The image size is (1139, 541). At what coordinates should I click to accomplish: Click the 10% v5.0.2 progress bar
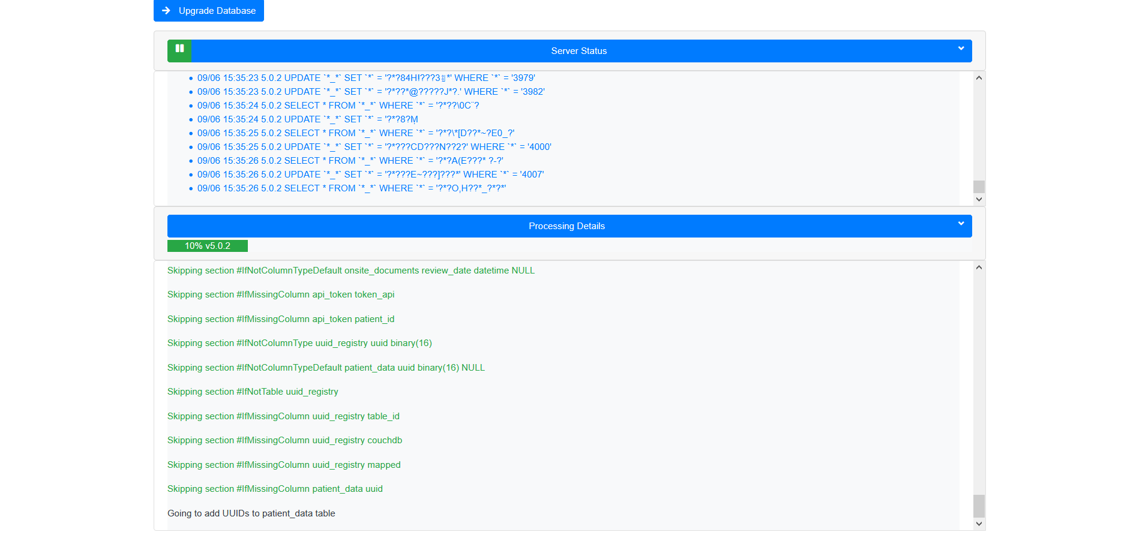click(208, 246)
